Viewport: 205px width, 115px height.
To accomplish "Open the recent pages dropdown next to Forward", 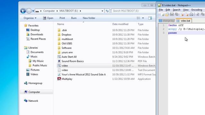I will pos(33,11).
